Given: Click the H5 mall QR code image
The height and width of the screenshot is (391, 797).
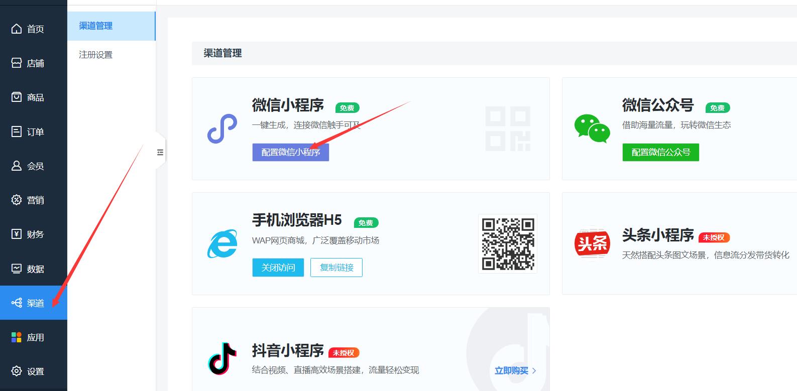Looking at the screenshot, I should point(508,244).
